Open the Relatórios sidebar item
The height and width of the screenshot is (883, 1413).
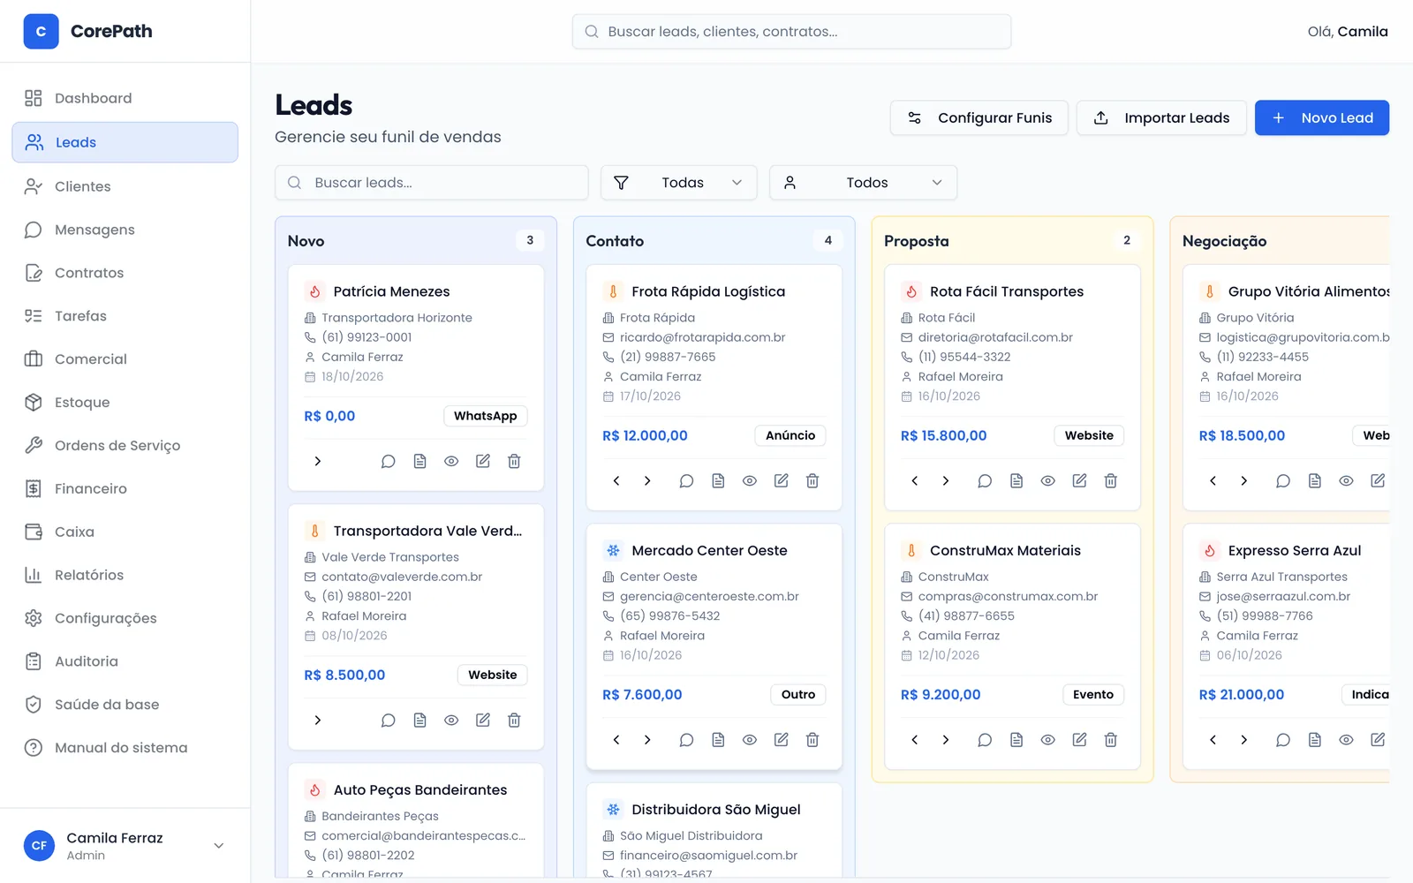point(125,575)
